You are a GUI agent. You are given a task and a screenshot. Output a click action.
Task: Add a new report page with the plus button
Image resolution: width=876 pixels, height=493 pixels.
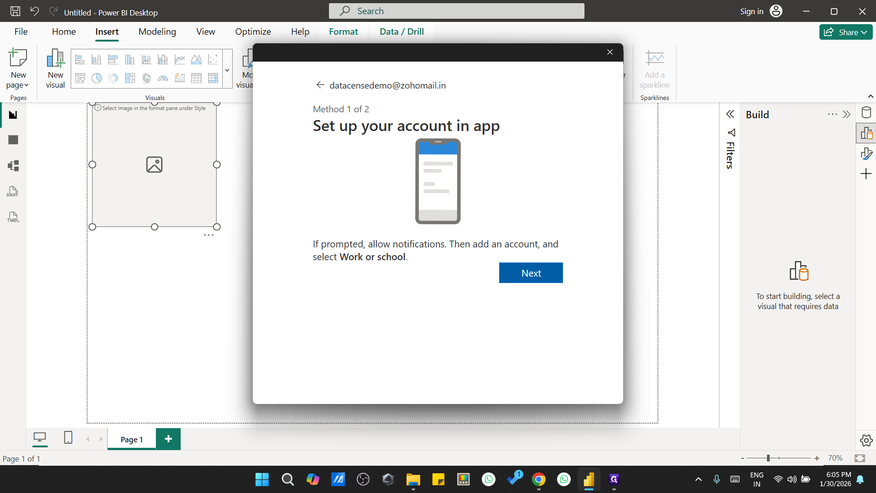pyautogui.click(x=168, y=439)
